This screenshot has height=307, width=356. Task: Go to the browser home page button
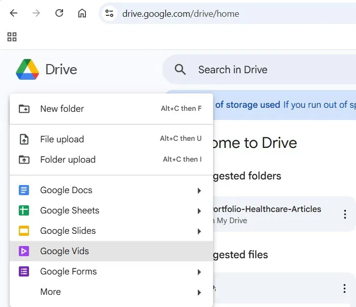(82, 13)
